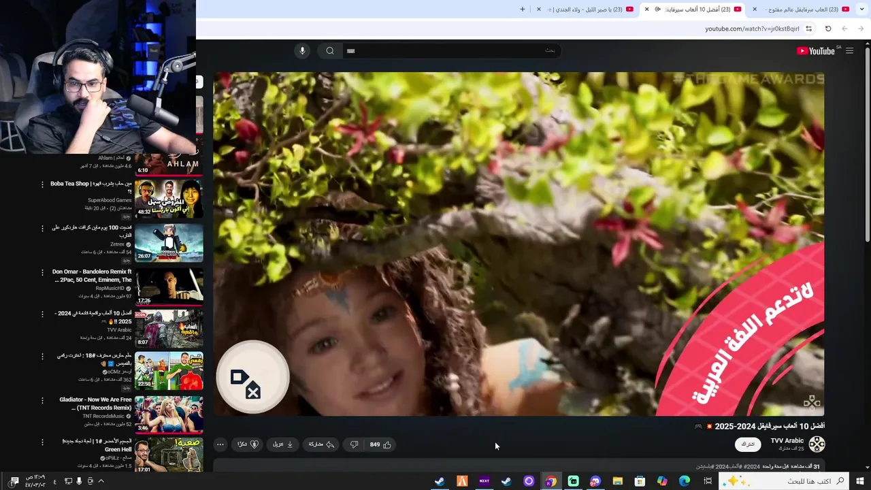Open Task View in taskbar
This screenshot has width=871, height=490.
pyautogui.click(x=708, y=481)
